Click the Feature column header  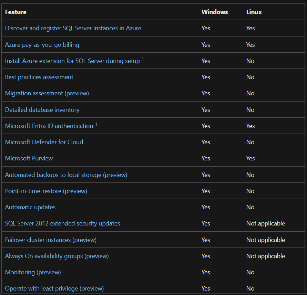[16, 12]
